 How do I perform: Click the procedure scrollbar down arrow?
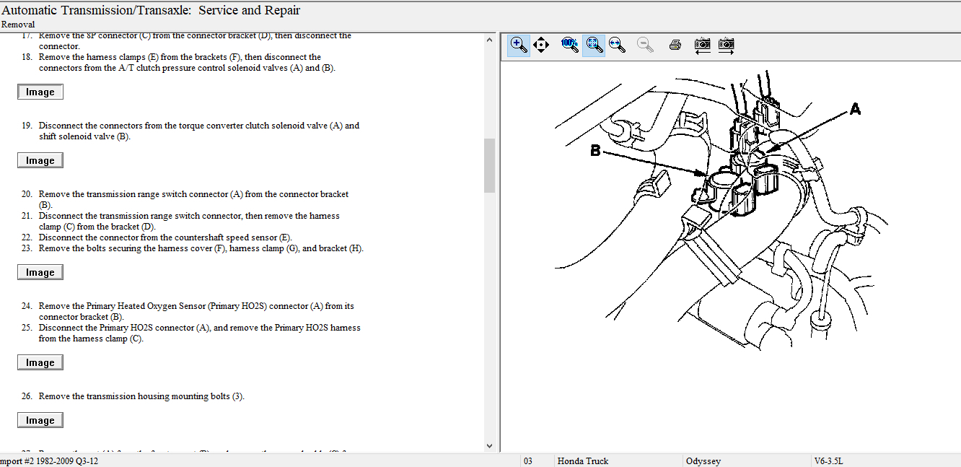489,446
